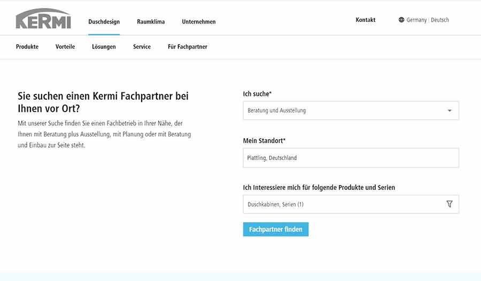Click the Produkte und Serien label
This screenshot has width=481, height=281.
(x=319, y=187)
